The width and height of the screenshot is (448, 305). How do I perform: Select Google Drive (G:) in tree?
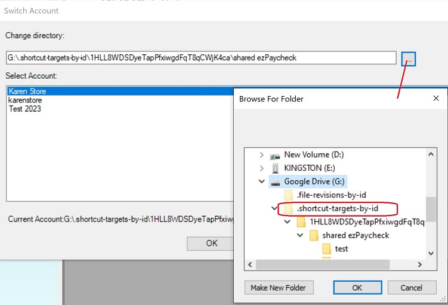coord(314,181)
